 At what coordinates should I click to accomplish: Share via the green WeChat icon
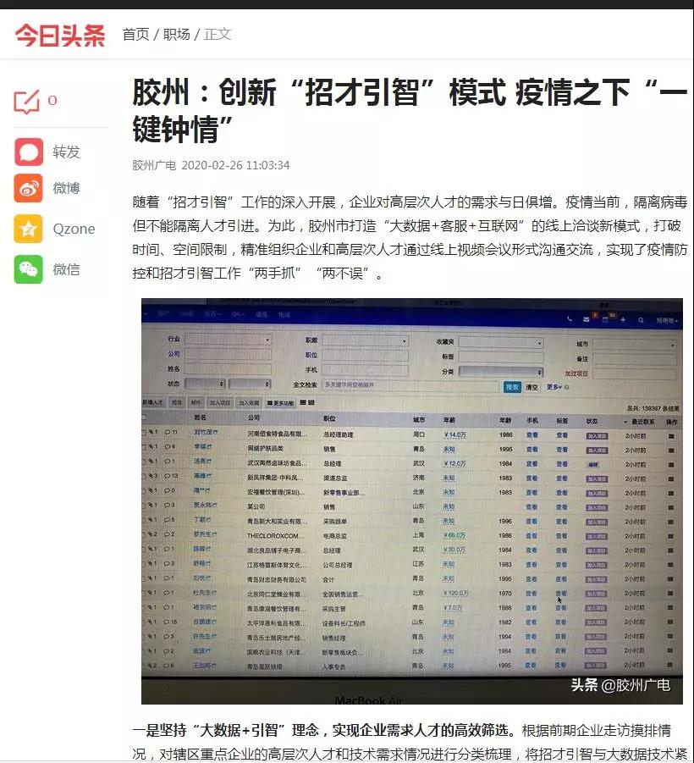(29, 269)
